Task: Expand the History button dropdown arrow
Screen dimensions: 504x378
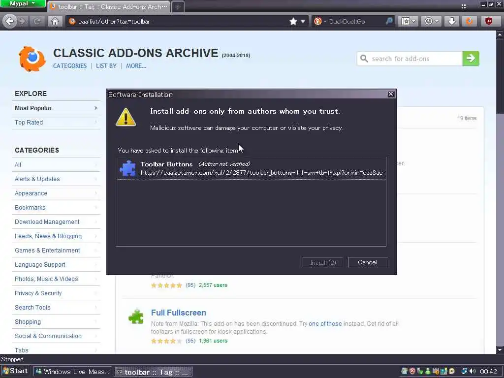Action: tap(437, 22)
